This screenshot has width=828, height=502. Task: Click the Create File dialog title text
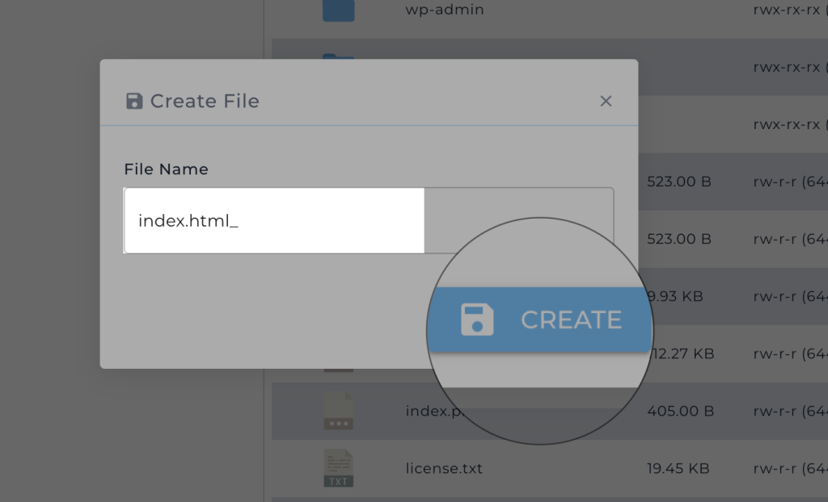coord(205,101)
